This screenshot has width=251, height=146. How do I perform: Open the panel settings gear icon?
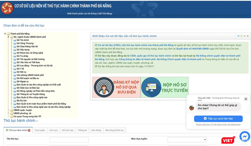point(238,36)
